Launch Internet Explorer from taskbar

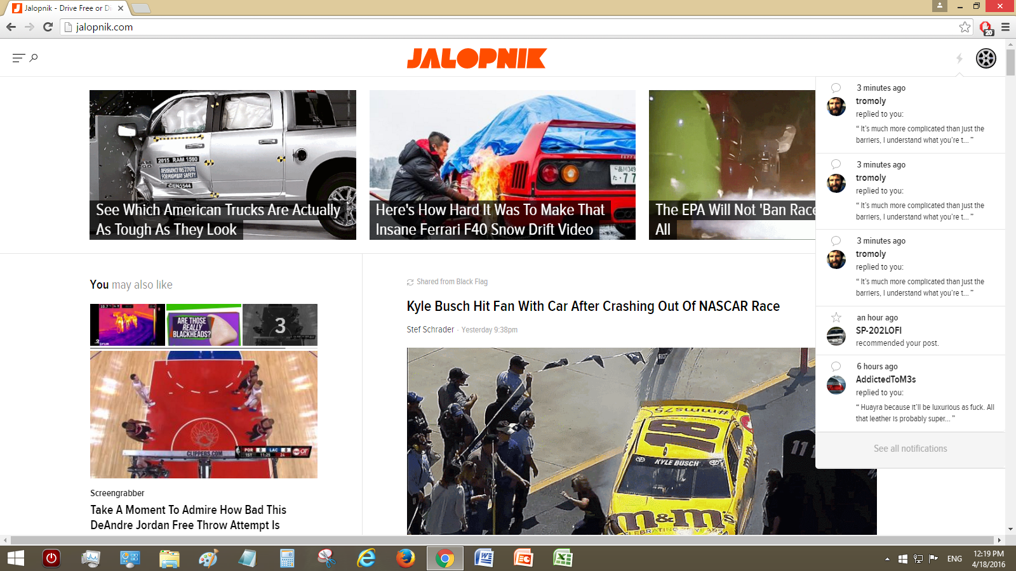click(366, 558)
